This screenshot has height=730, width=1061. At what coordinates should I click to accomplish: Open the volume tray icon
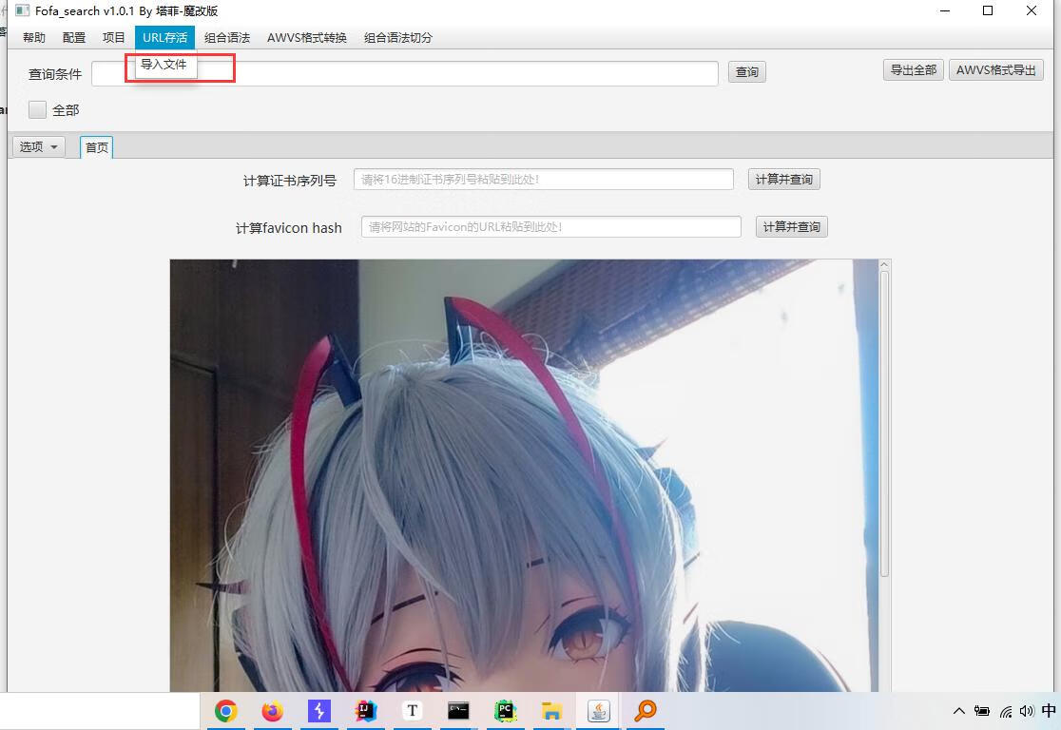click(x=1027, y=711)
